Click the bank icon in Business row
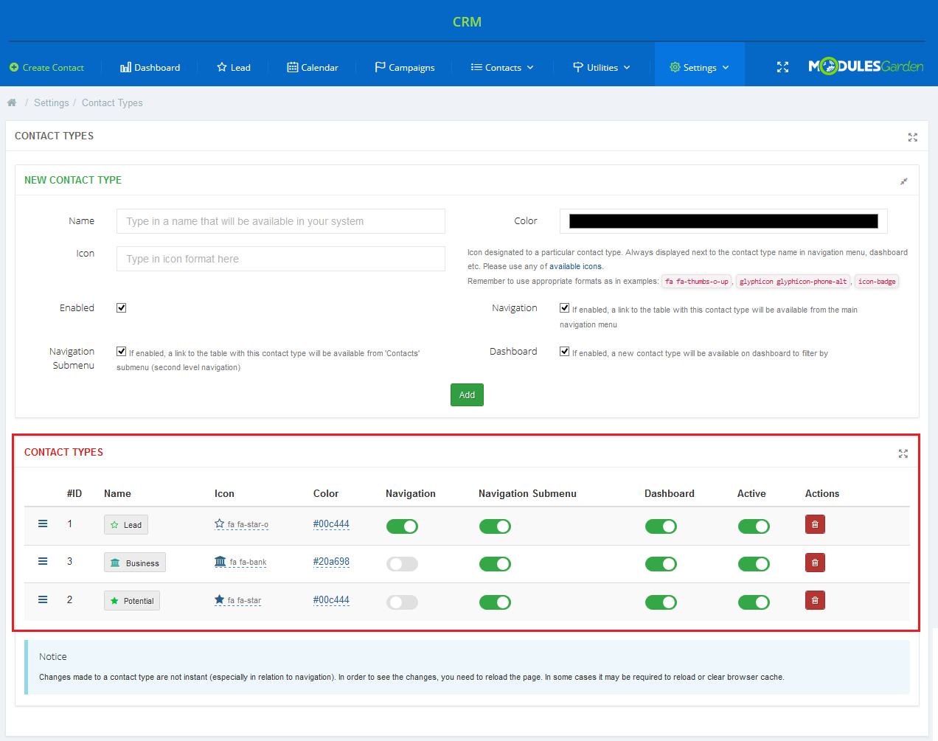938x741 pixels. point(220,561)
